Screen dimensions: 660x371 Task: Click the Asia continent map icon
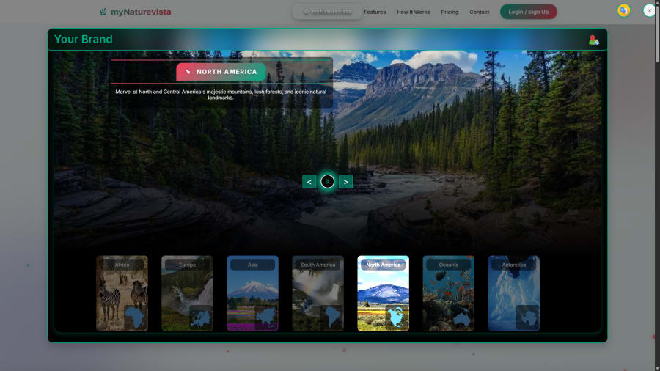(265, 317)
